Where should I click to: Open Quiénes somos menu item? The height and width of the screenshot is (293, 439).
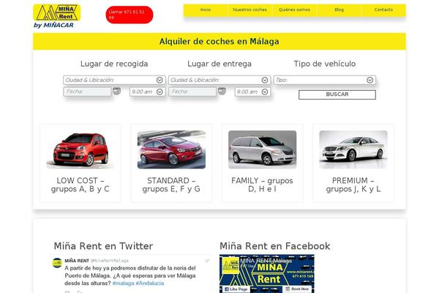294,10
